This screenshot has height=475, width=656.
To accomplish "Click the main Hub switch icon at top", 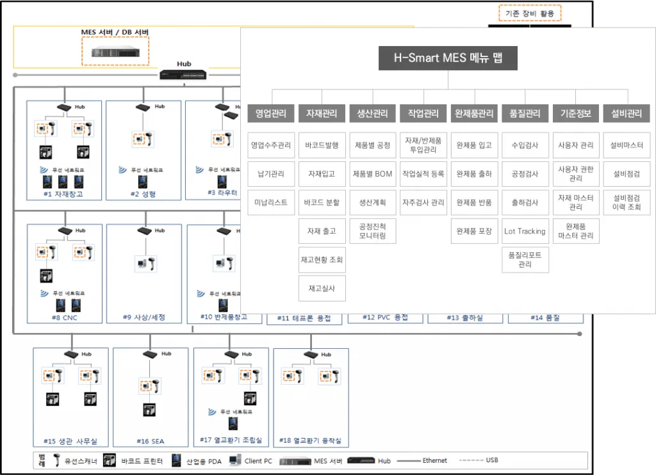I will (184, 74).
